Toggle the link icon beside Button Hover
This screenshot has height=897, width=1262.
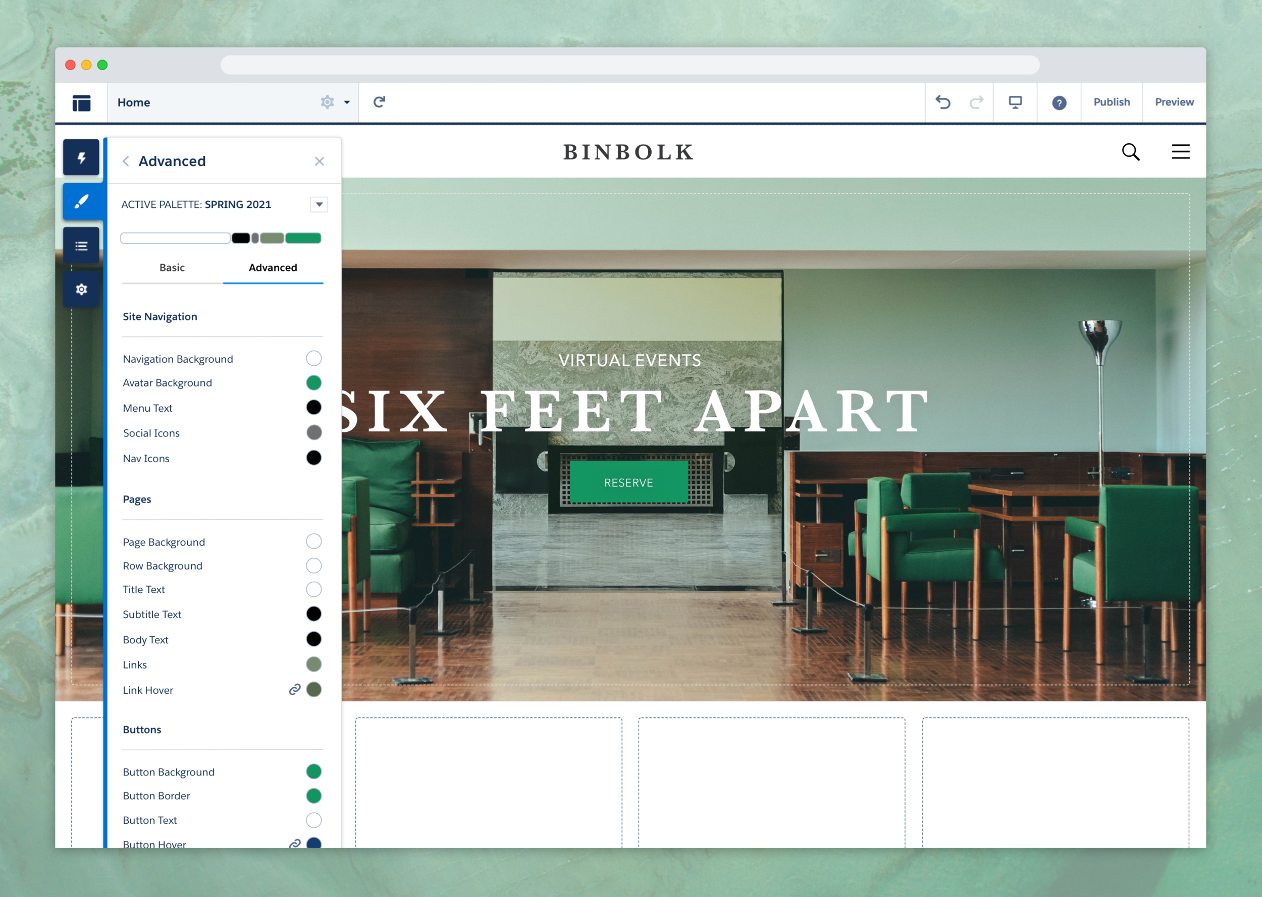click(x=295, y=843)
